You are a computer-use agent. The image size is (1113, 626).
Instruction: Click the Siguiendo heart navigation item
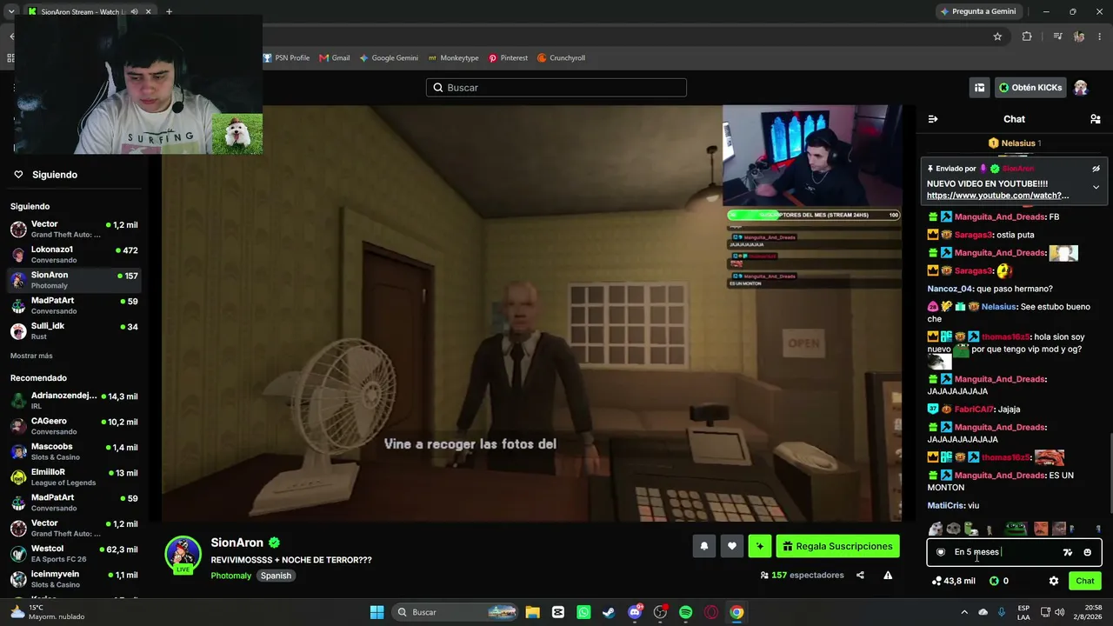click(45, 175)
